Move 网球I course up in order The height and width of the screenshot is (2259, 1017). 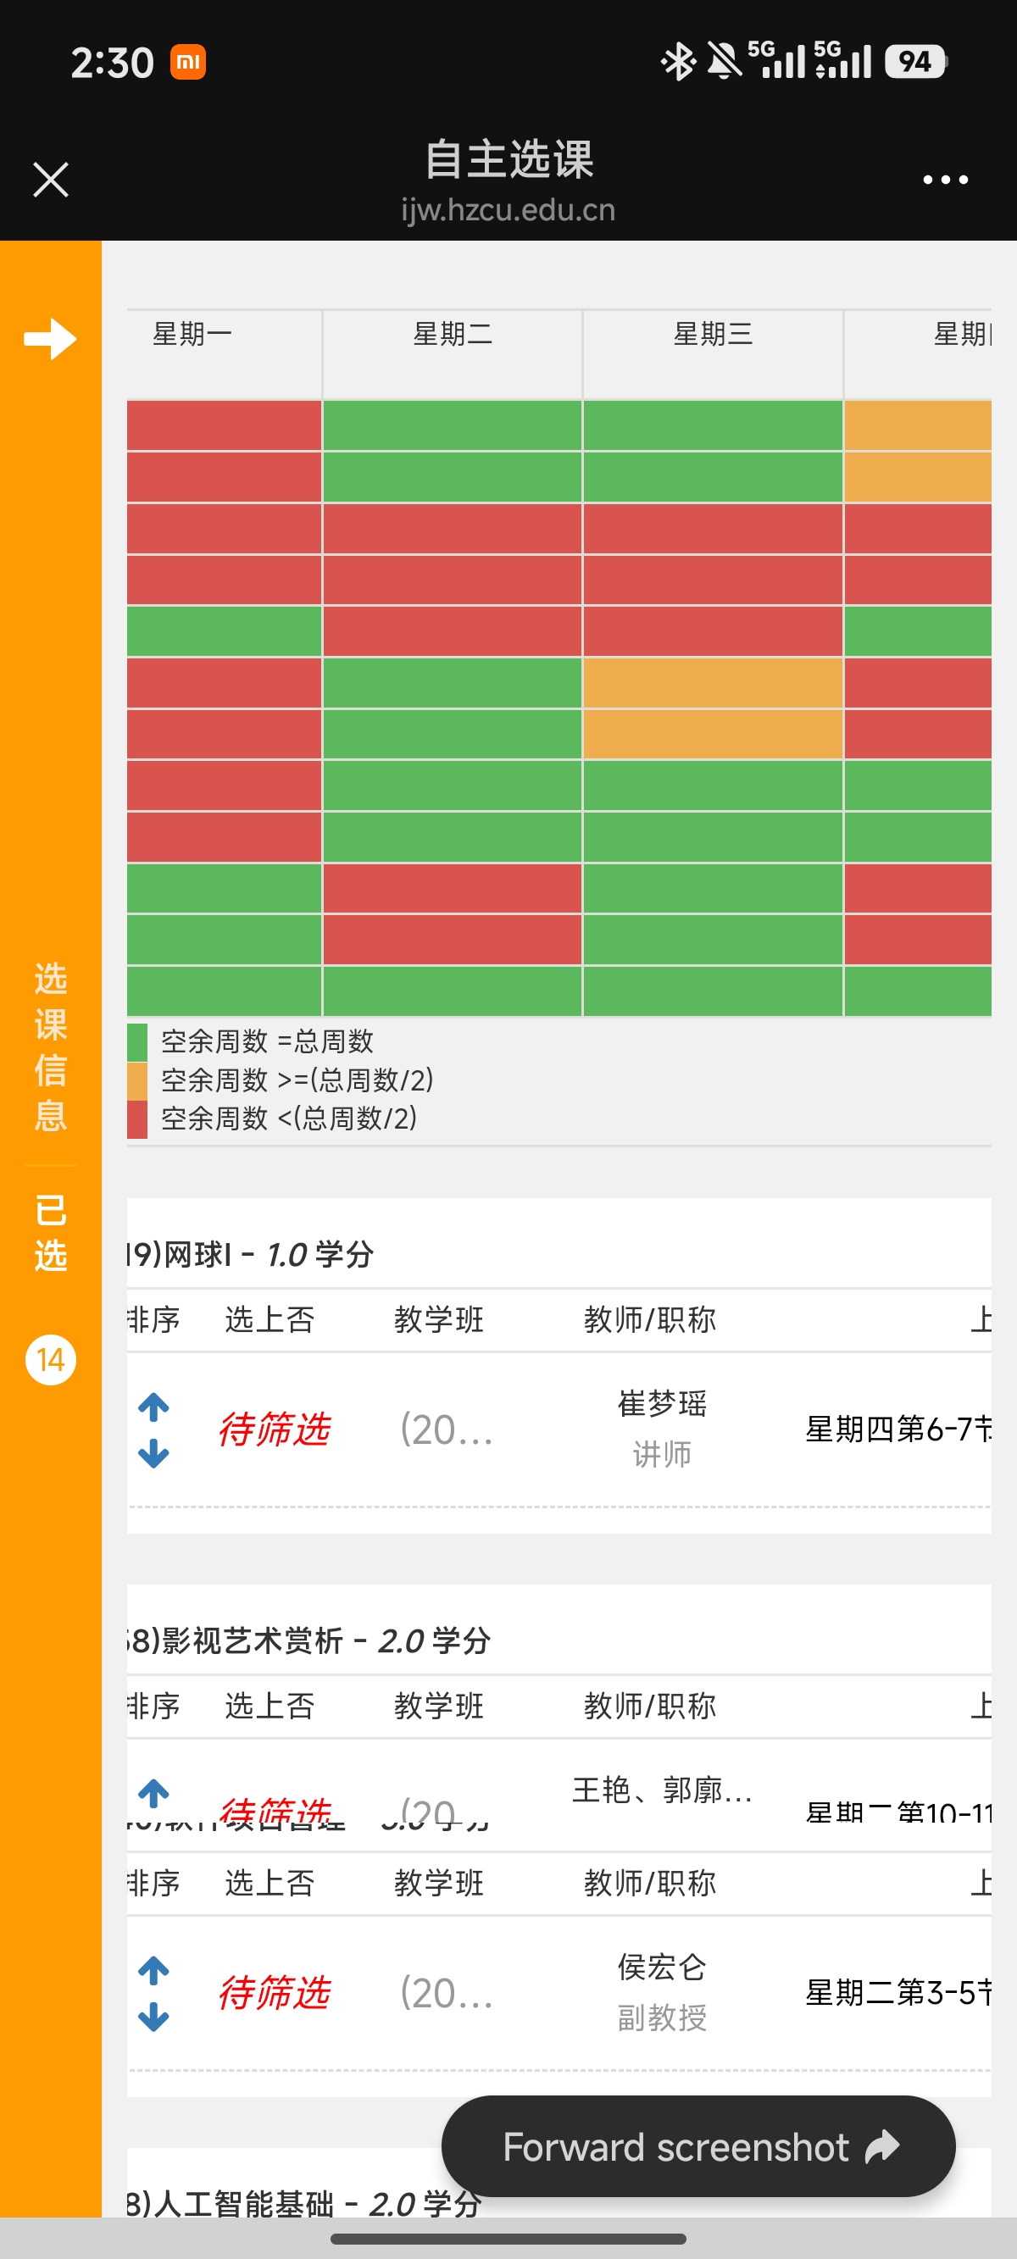(153, 1407)
